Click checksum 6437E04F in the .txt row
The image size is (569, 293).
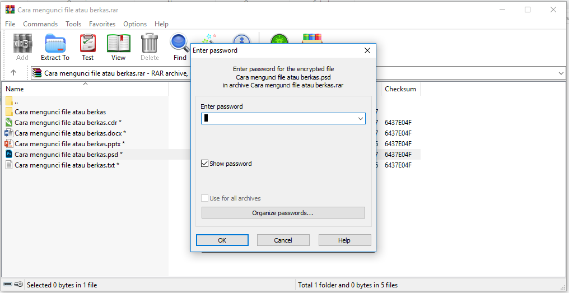pyautogui.click(x=398, y=165)
